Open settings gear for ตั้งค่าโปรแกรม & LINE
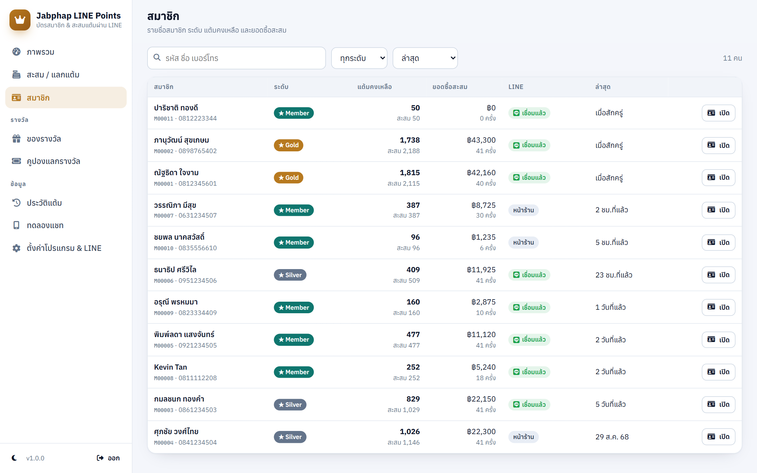This screenshot has width=757, height=473. (16, 248)
